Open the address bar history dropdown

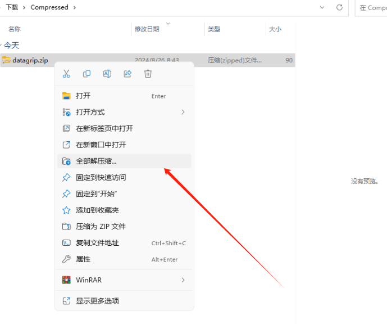(x=322, y=7)
